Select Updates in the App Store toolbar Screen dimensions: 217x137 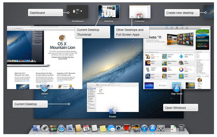[x=187, y=28]
